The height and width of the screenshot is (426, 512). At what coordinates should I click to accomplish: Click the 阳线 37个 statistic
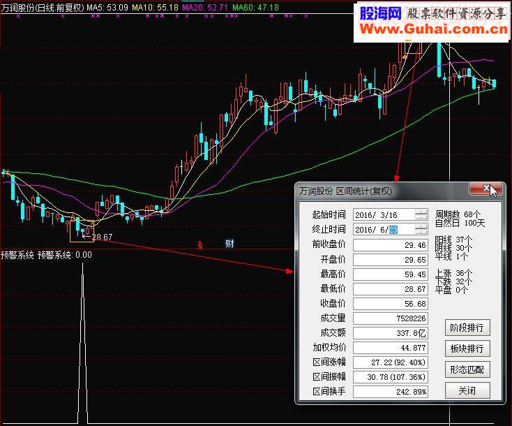pos(453,240)
